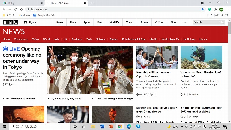Click the BBC search input field
This screenshot has width=231, height=130.
[206, 22]
